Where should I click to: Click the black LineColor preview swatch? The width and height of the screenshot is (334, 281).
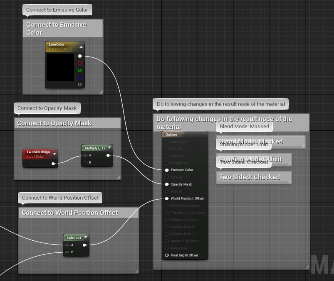click(x=60, y=67)
